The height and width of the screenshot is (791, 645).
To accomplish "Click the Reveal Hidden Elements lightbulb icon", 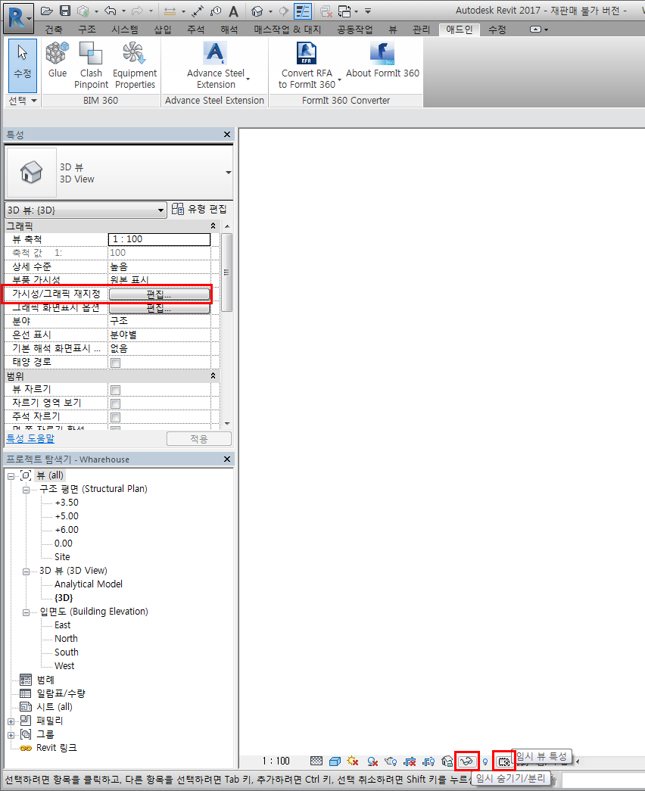I will (x=485, y=761).
